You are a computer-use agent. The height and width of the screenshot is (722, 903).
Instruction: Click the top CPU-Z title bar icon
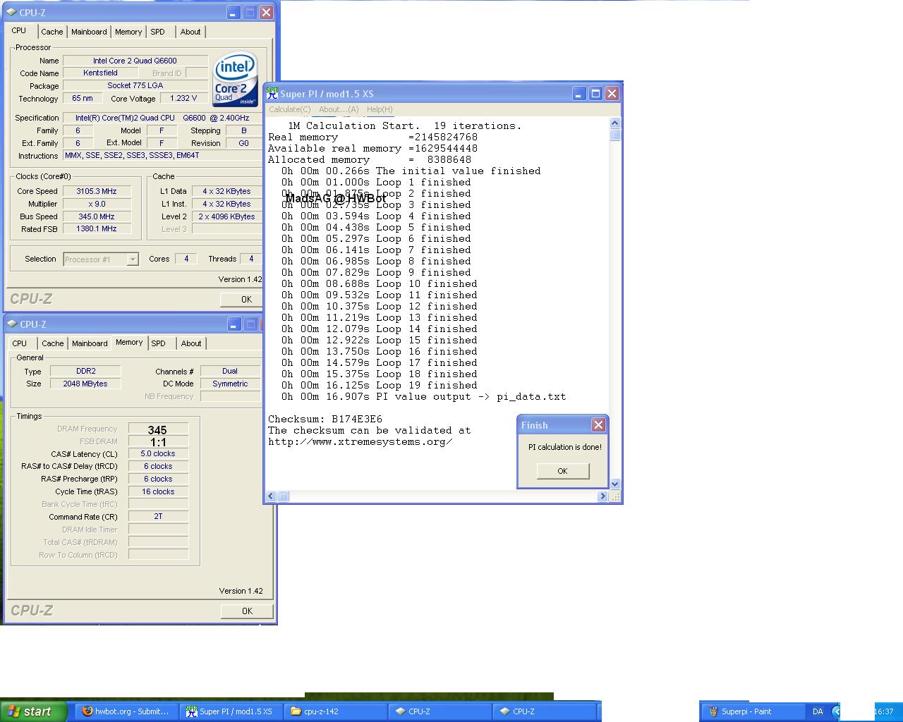pos(12,12)
